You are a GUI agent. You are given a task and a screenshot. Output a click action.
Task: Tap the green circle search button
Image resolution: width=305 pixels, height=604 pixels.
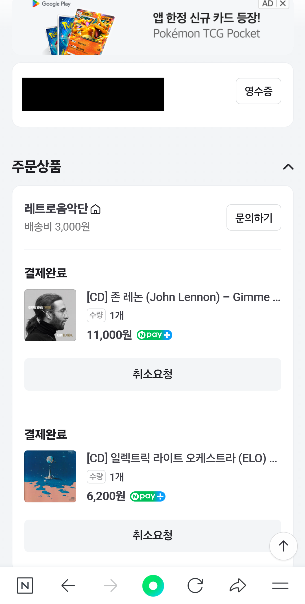153,586
